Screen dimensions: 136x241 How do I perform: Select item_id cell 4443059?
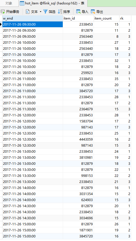pos(78,139)
